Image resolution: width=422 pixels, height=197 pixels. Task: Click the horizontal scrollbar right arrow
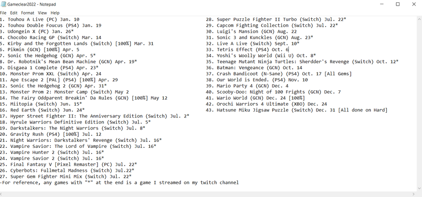pos(413,194)
